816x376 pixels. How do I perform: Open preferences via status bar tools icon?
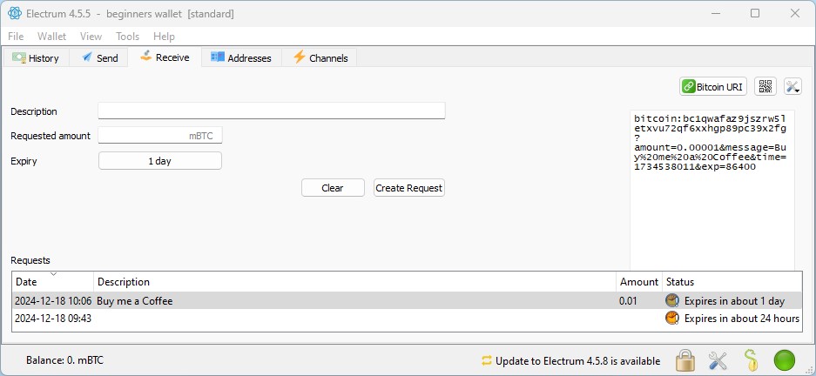click(x=718, y=360)
